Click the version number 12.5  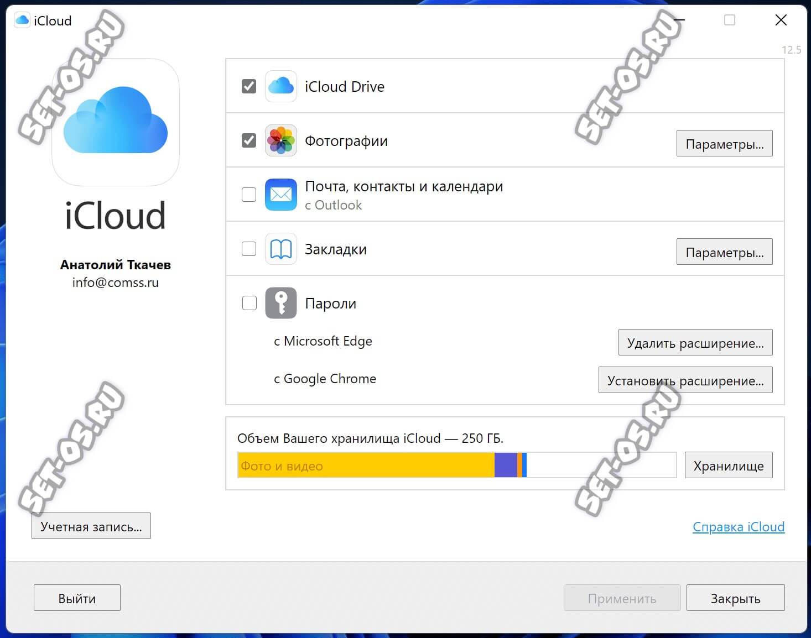click(791, 50)
